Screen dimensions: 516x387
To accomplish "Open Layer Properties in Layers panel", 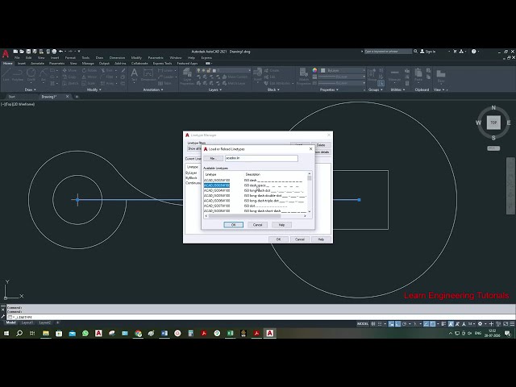I will pos(187,77).
